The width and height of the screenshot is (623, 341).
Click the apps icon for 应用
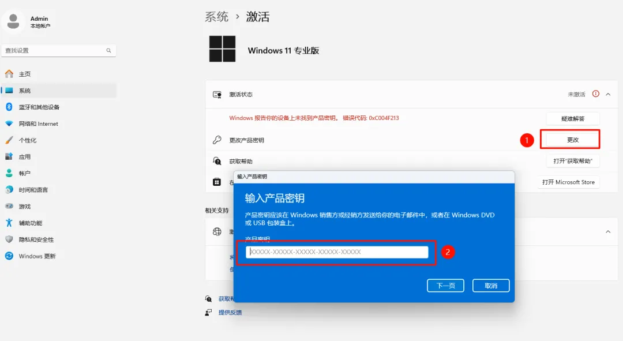9,156
